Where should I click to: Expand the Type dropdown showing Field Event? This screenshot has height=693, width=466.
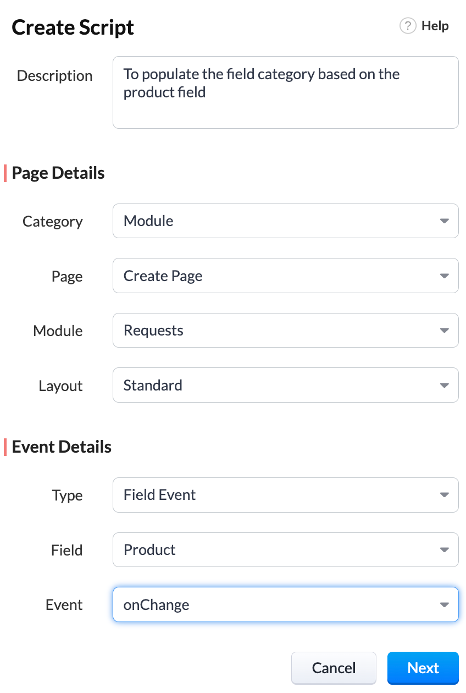pos(286,495)
